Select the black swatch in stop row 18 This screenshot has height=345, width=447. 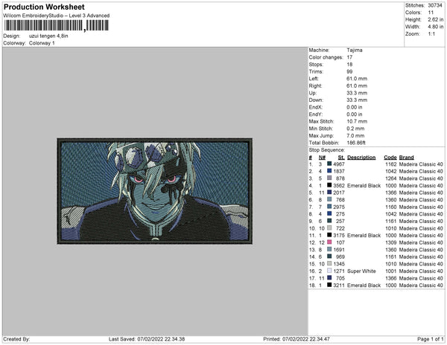[x=329, y=285]
